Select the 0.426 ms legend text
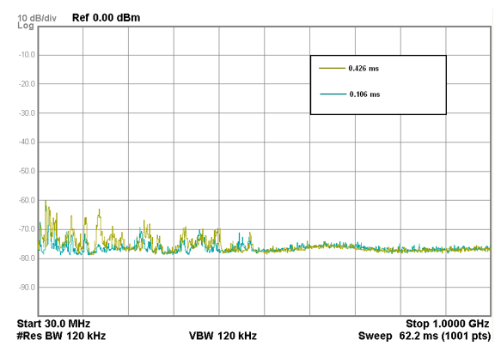 [x=364, y=69]
